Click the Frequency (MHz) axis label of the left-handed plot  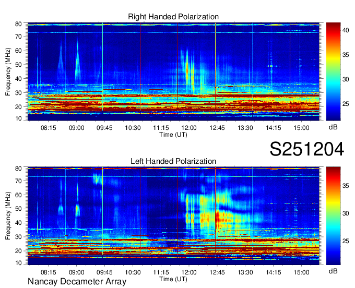tap(8, 215)
